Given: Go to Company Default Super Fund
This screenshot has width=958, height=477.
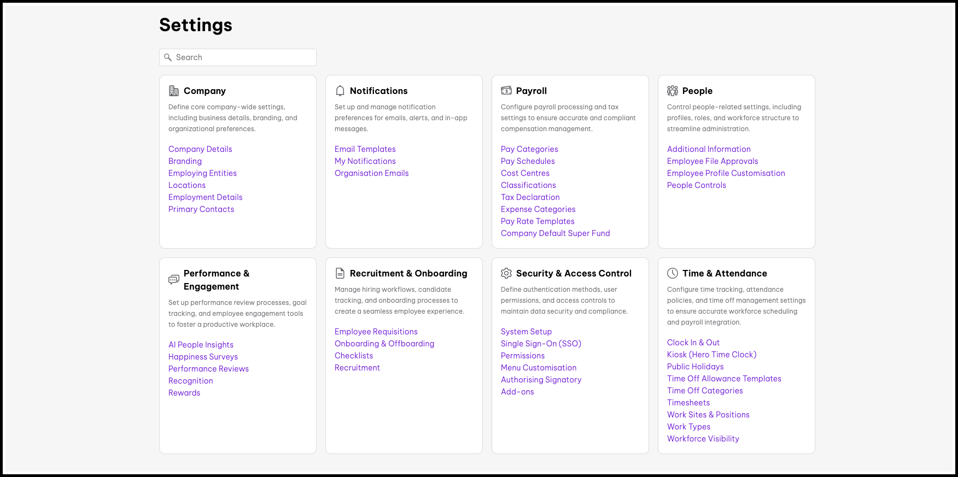Looking at the screenshot, I should 555,233.
